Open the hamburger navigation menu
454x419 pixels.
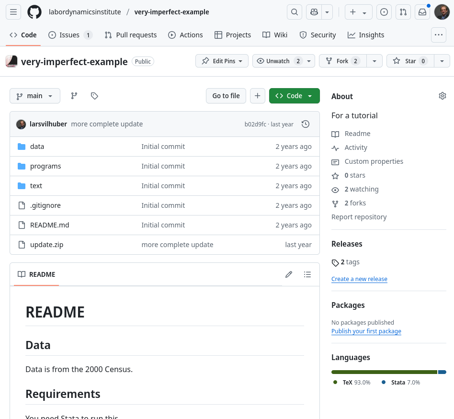click(x=13, y=12)
